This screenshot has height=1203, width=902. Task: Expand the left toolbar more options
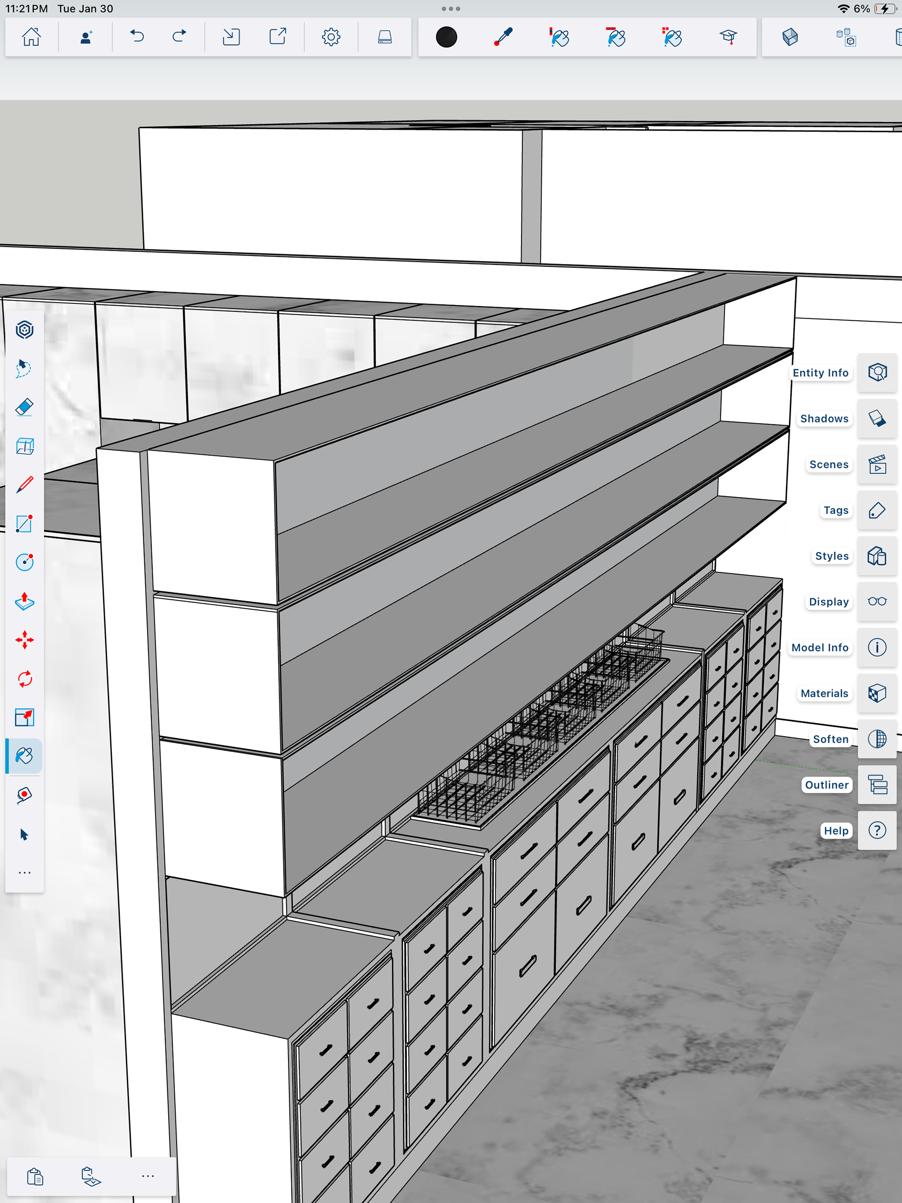coord(24,873)
